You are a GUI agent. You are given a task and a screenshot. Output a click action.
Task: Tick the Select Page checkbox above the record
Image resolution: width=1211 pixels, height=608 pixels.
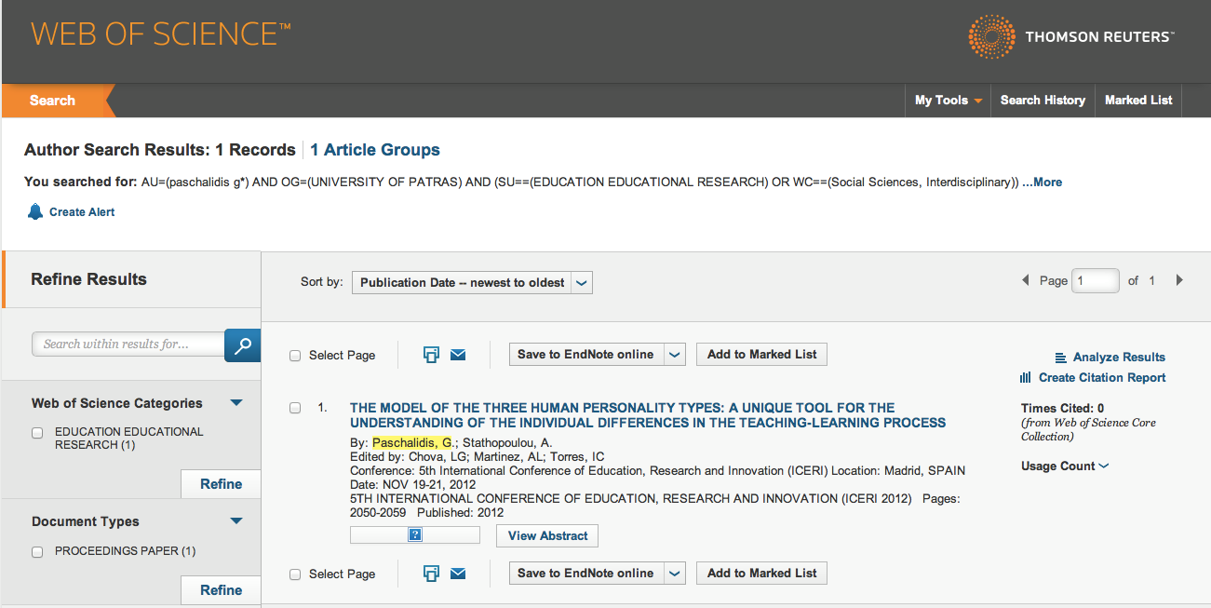[x=295, y=356]
